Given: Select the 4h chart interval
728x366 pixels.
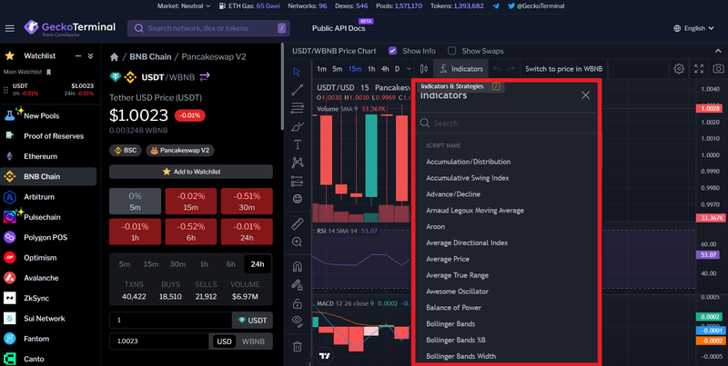Looking at the screenshot, I should [385, 69].
